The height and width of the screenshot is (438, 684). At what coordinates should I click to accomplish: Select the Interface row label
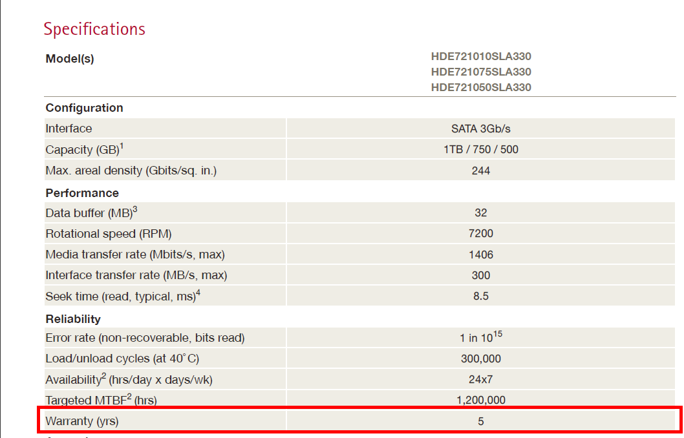pyautogui.click(x=69, y=129)
